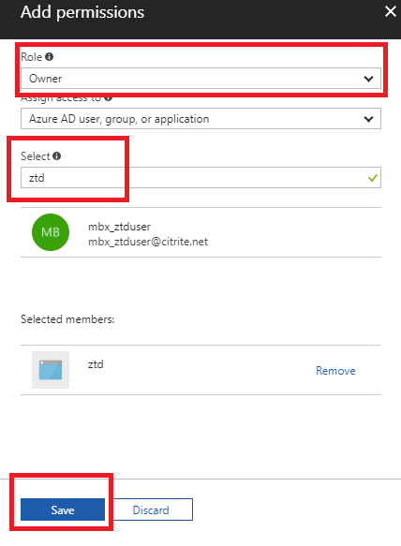Click the ztd selected member name

(96, 364)
